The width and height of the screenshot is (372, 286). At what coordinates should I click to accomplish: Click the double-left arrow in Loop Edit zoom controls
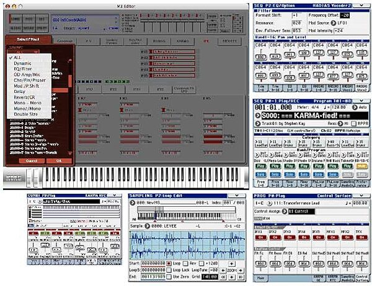[223, 277]
